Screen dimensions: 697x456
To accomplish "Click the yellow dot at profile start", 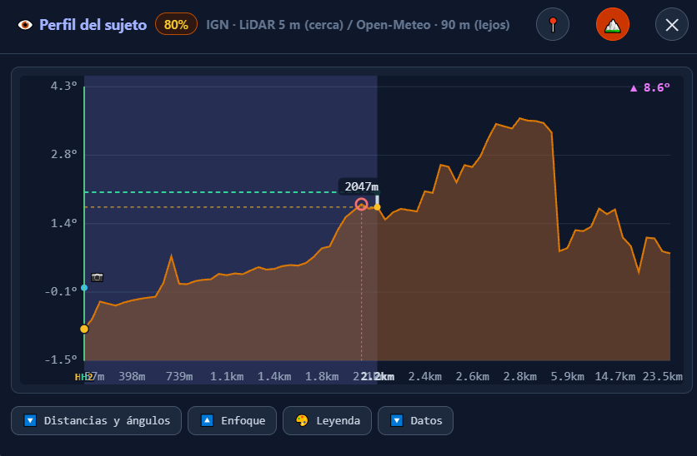I will tap(84, 330).
